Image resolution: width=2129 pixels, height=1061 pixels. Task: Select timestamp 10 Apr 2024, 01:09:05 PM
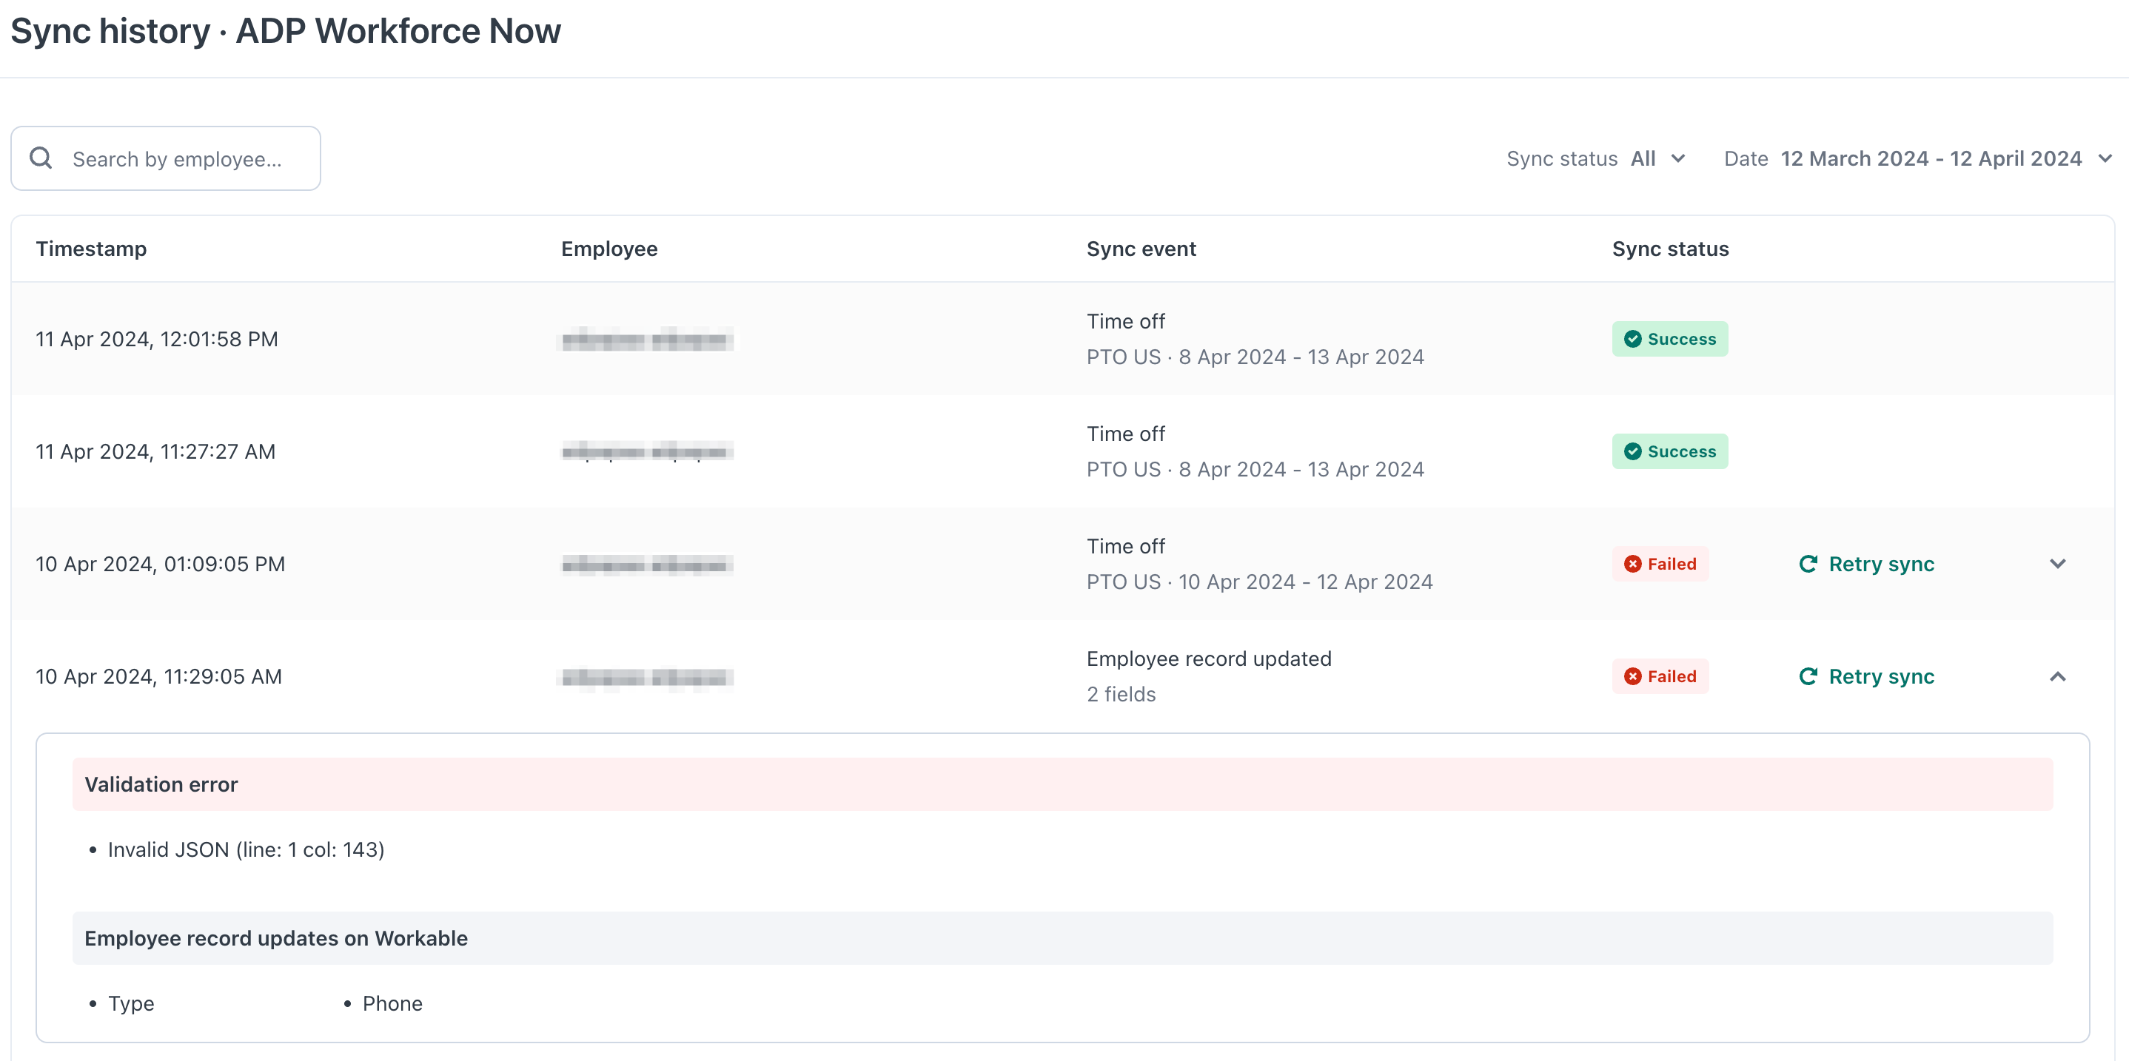coord(161,565)
